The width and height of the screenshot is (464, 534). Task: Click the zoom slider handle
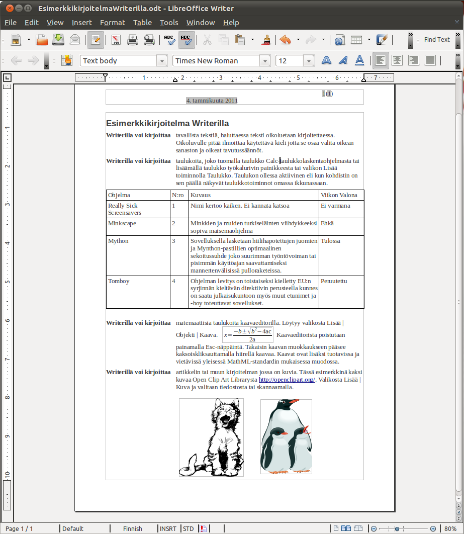coord(397,529)
